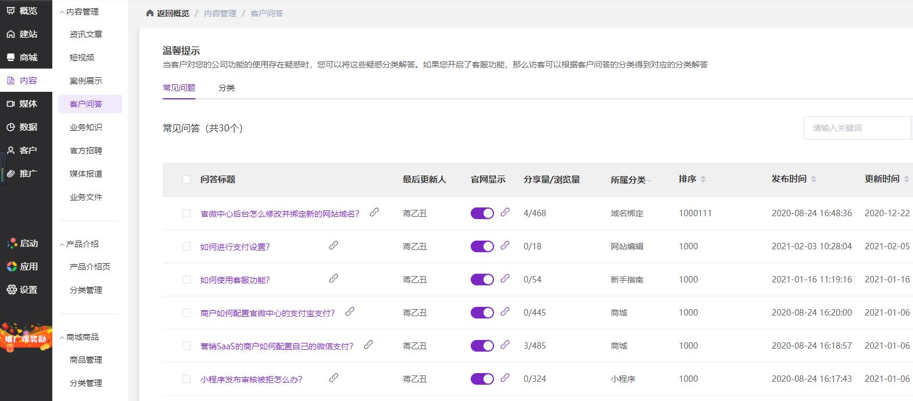Open the 商城 shop icon in the sidebar
Viewport: 913px width, 401px height.
11,58
